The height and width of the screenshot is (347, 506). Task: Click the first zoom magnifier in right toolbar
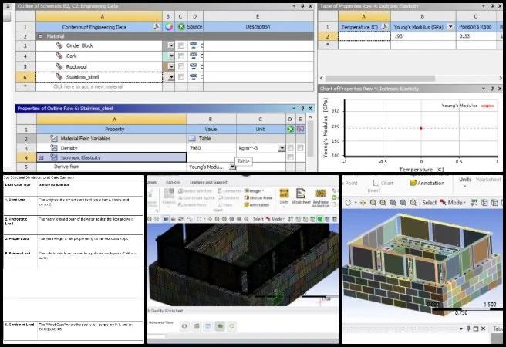(x=373, y=203)
